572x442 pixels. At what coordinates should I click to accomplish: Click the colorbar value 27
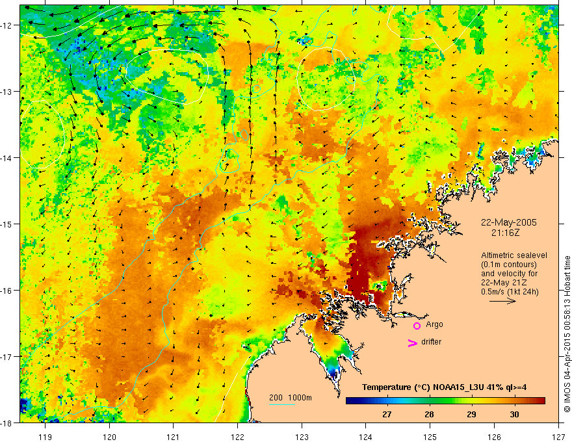point(387,414)
